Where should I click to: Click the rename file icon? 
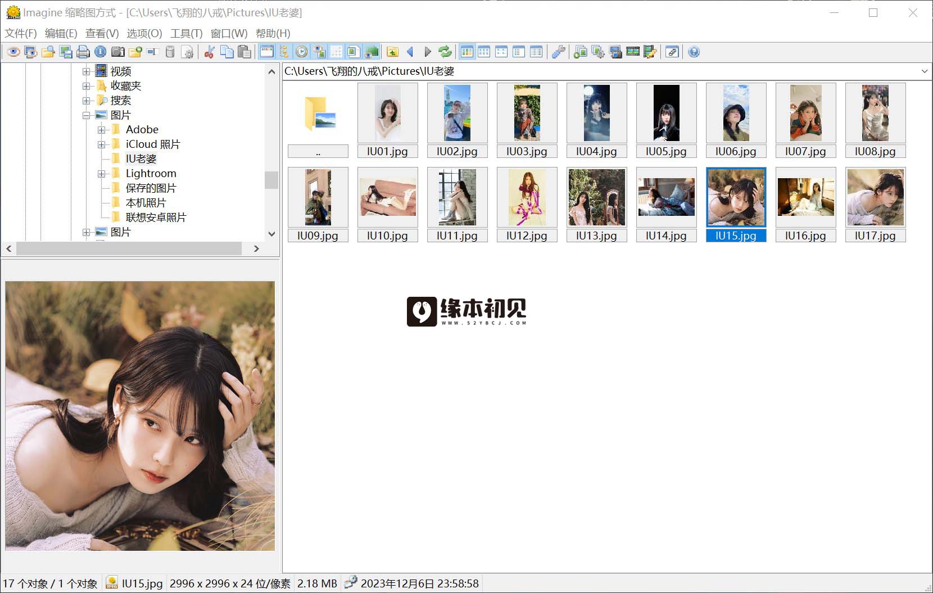pos(153,52)
